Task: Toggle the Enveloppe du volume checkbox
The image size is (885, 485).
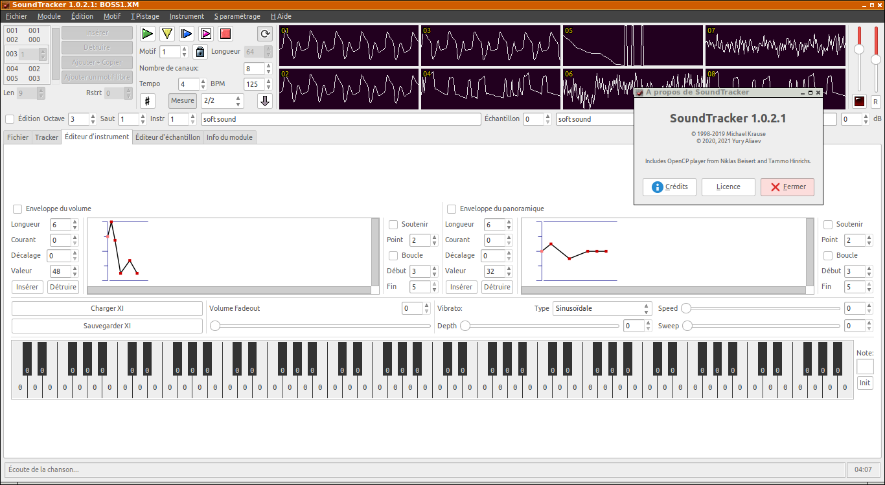Action: (x=17, y=209)
